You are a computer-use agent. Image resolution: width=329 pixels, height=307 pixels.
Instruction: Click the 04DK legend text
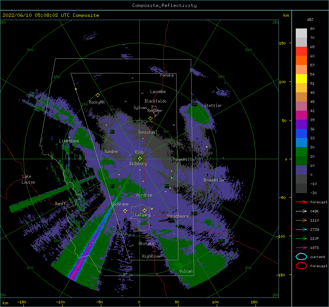(314, 211)
